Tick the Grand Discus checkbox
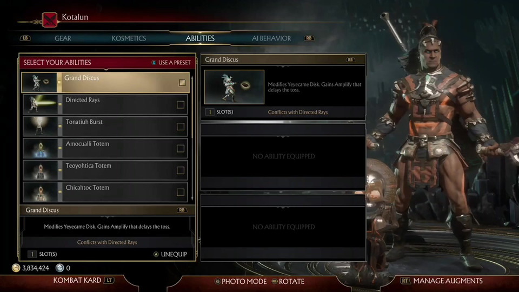This screenshot has height=292, width=519. click(x=182, y=83)
